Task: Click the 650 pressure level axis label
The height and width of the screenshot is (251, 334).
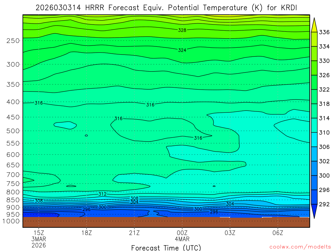Action: pyautogui.click(x=13, y=165)
